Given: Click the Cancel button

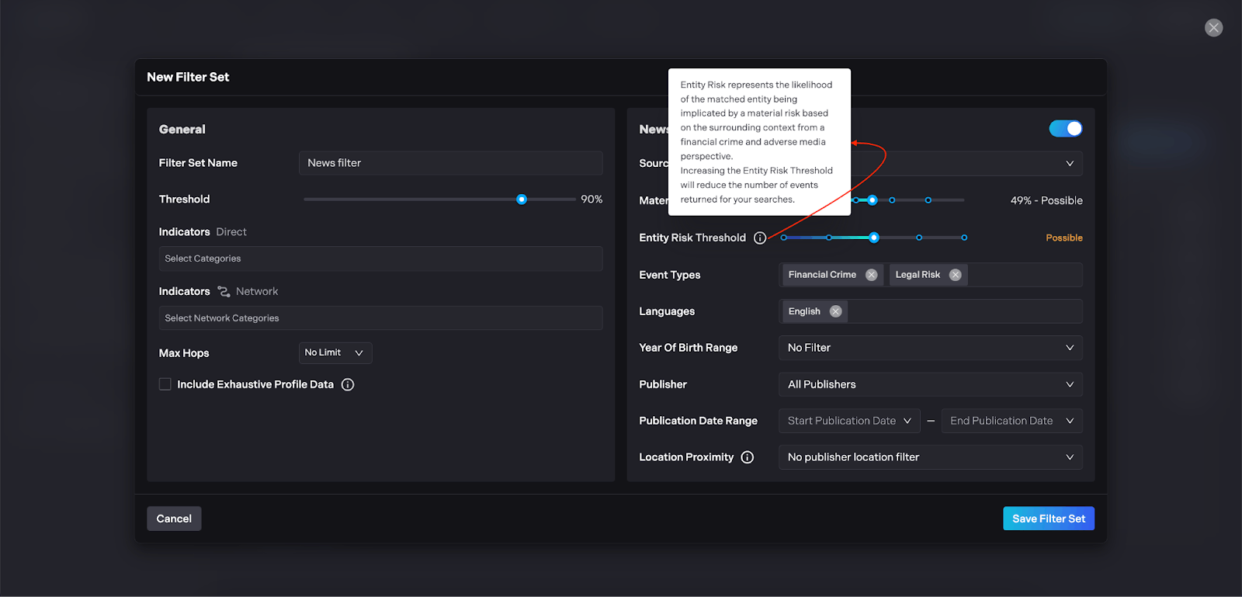Looking at the screenshot, I should (174, 519).
